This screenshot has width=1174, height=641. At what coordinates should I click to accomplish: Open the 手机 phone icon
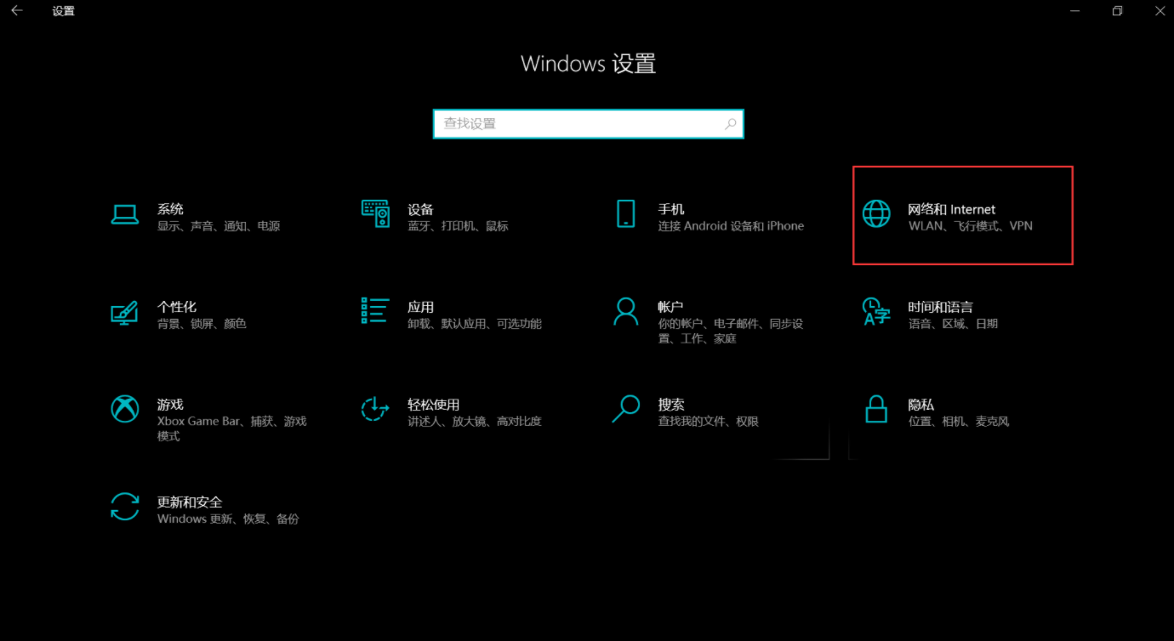point(626,214)
